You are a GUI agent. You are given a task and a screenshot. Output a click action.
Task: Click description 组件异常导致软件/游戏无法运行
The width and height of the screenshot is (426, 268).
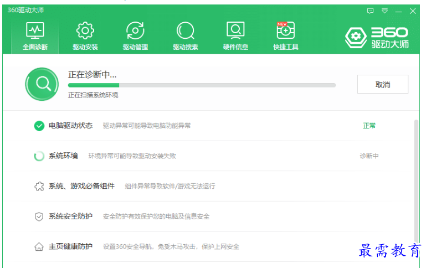click(x=170, y=186)
